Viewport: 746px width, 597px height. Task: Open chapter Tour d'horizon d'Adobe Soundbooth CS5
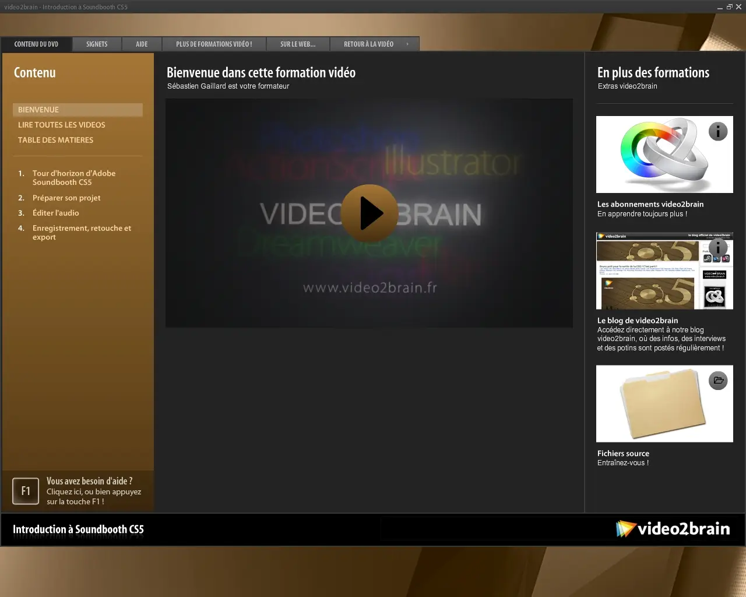coord(74,178)
